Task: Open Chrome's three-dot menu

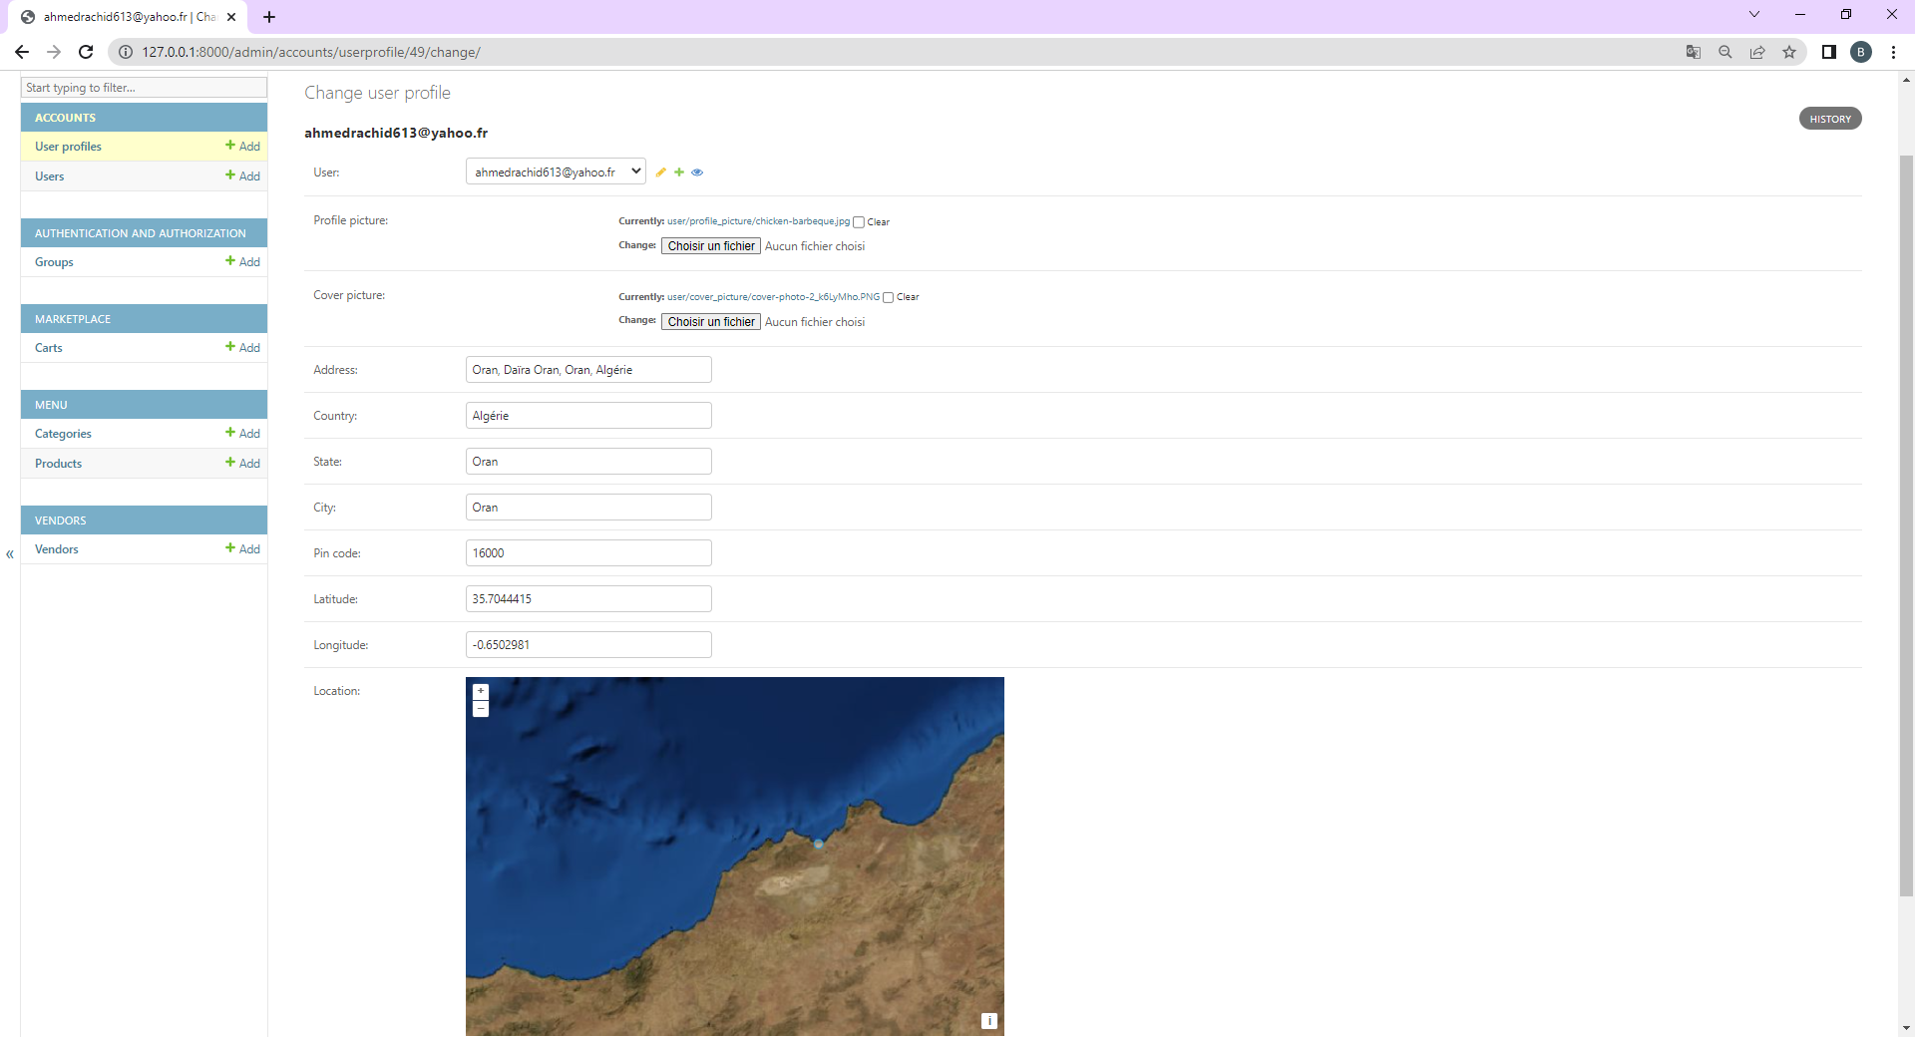Action: (x=1894, y=52)
